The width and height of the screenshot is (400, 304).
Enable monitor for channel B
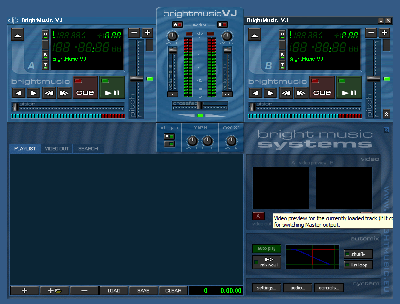point(222,25)
